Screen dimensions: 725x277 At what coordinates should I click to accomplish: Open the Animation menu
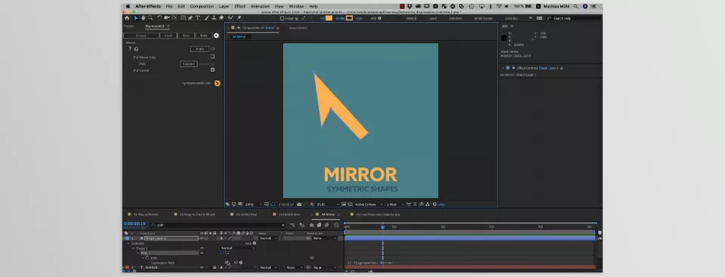(260, 7)
